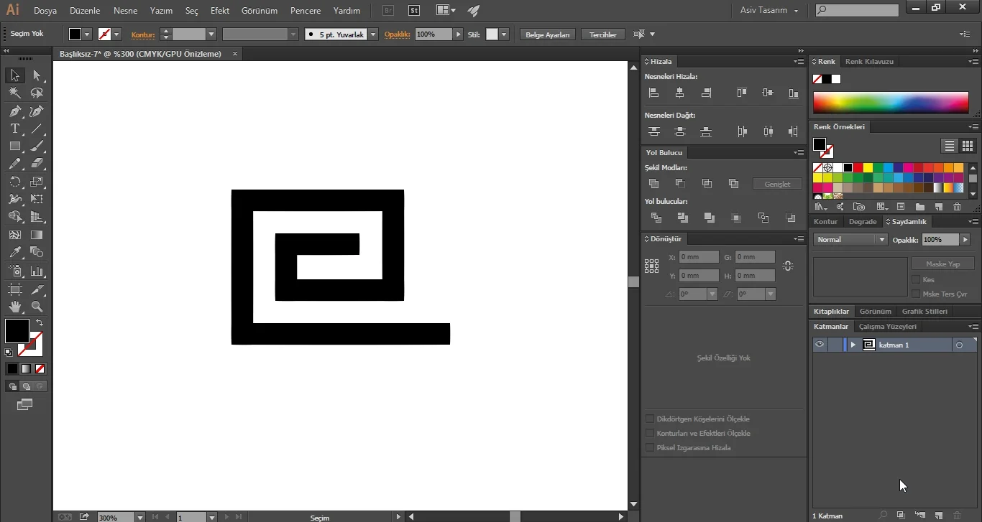Click the Unite shape mode icon
Image resolution: width=982 pixels, height=522 pixels.
click(653, 184)
